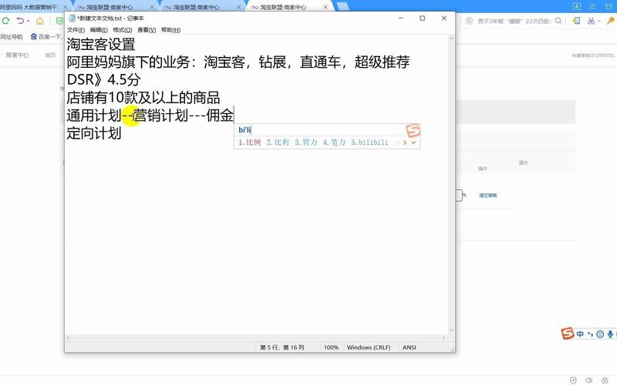617x385 pixels.
Task: Click the shield icon in browser bottom status bar
Action: (x=573, y=380)
